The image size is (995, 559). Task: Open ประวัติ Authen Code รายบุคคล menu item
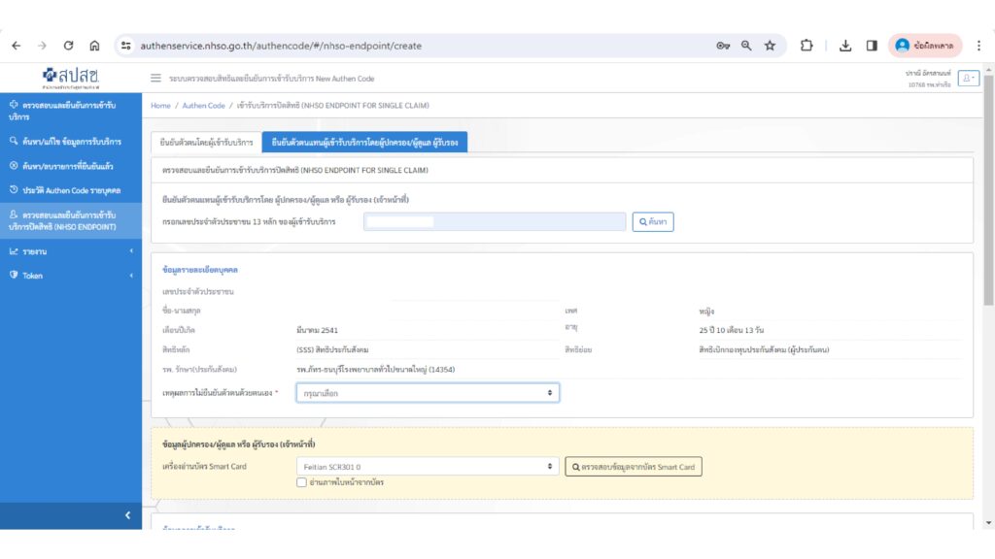point(70,190)
